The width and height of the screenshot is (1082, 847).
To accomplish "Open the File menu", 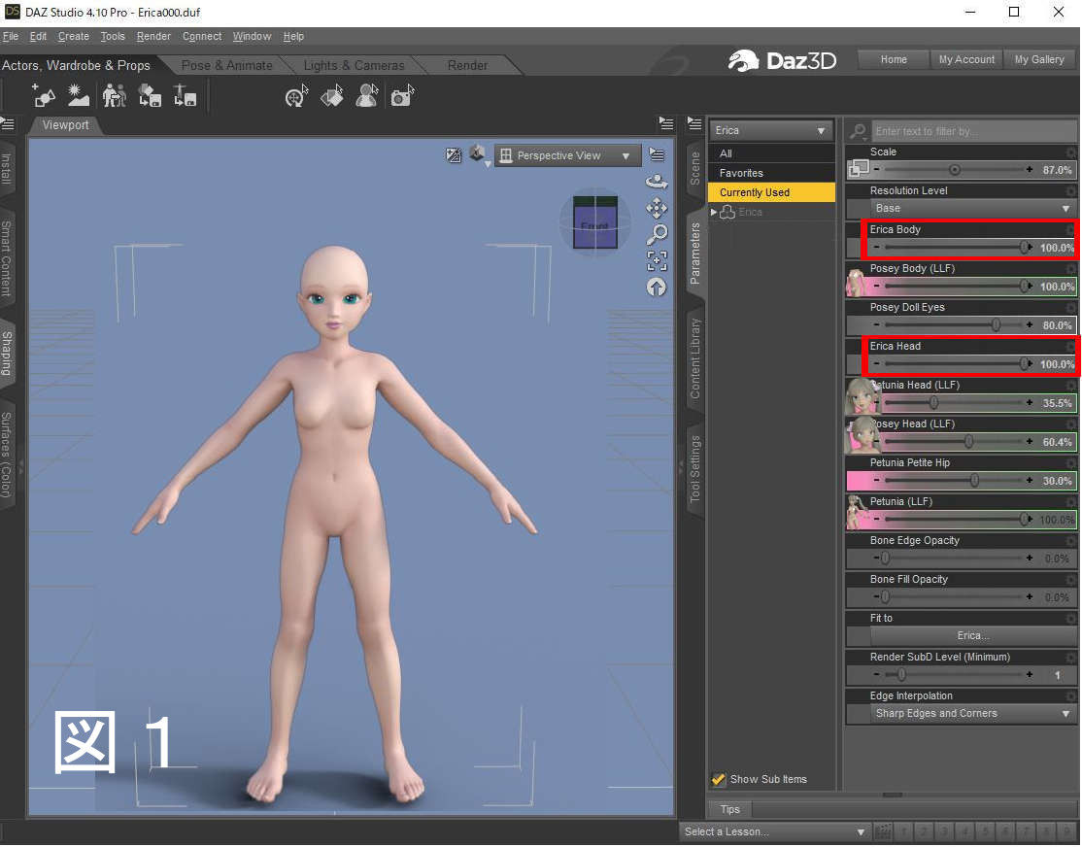I will [x=11, y=37].
